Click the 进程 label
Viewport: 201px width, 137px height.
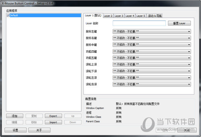pyautogui.click(x=89, y=113)
